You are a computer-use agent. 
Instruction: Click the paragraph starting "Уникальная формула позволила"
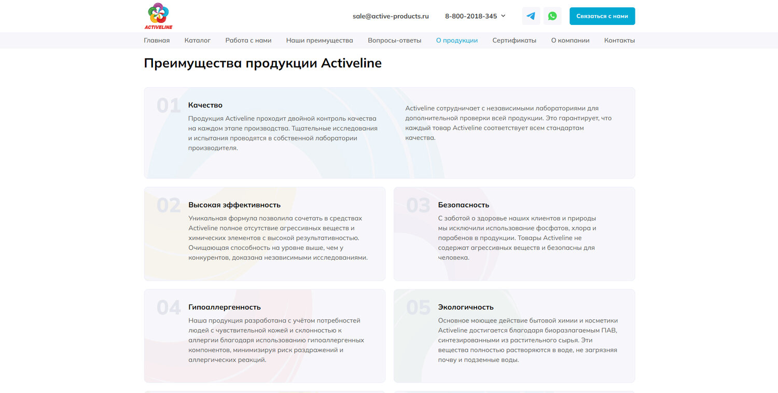(x=278, y=238)
